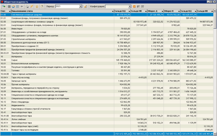The width and height of the screenshot is (217, 136).
Task: Click the printer icon
Action: coord(27,6)
